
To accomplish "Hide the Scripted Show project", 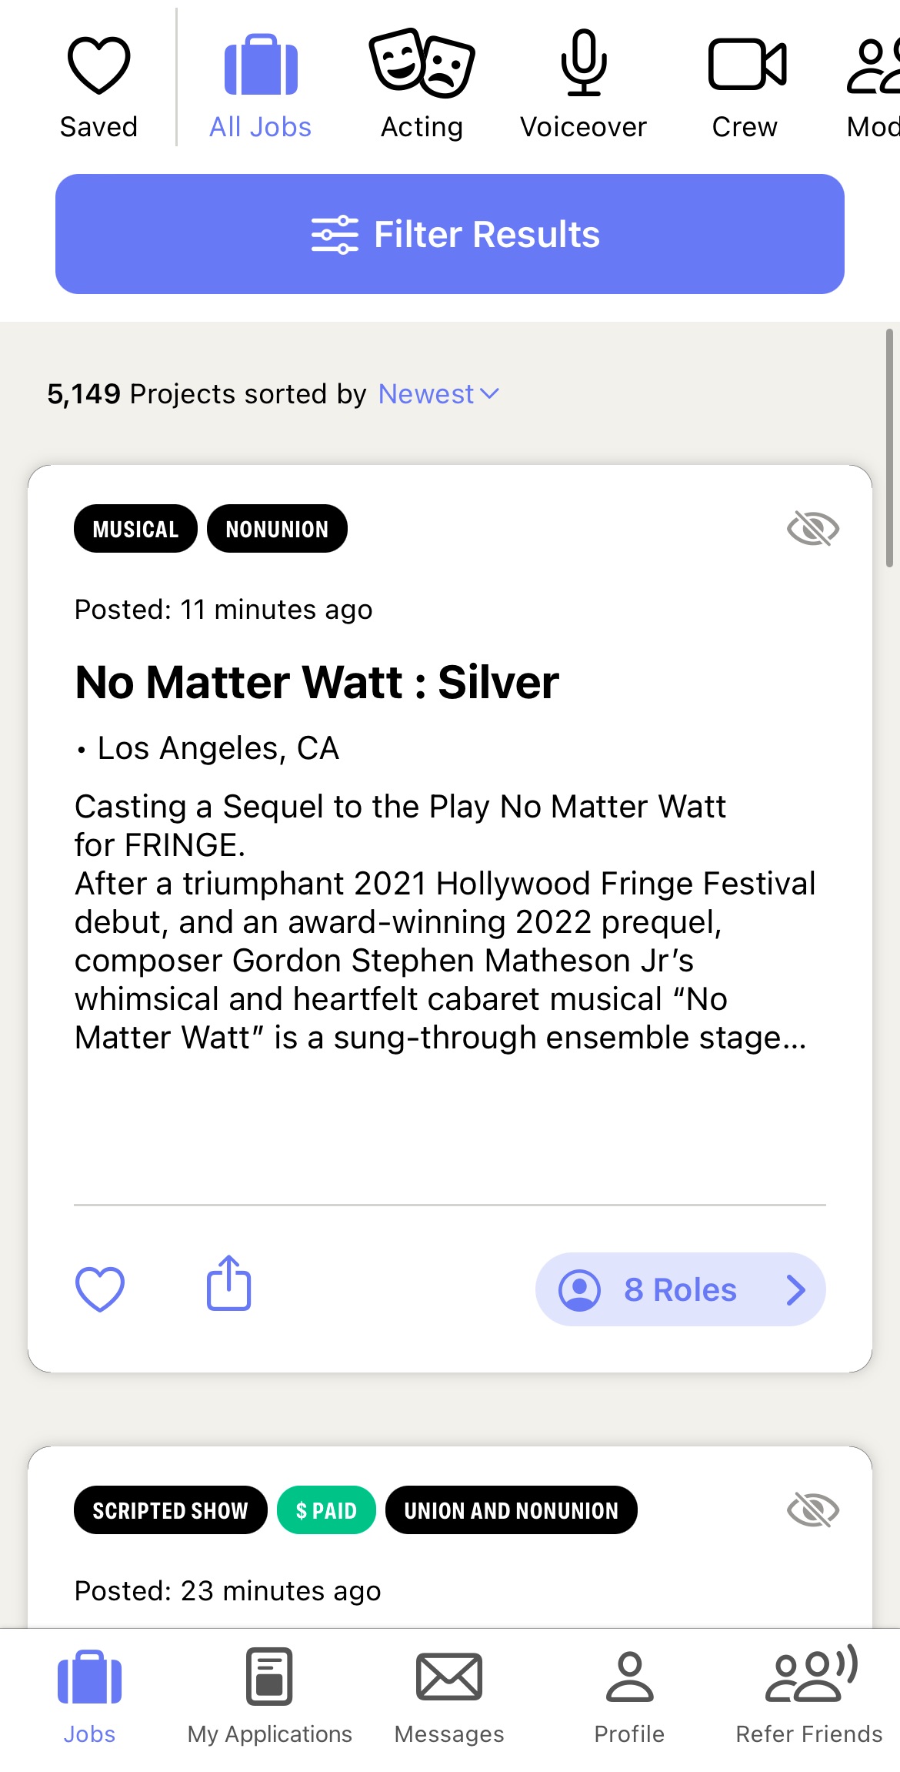I will [813, 1510].
